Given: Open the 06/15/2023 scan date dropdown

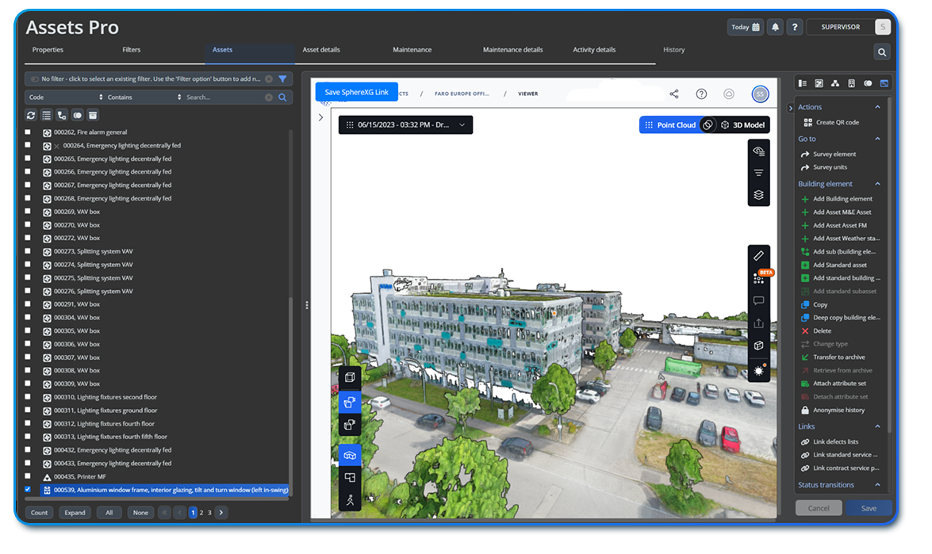Looking at the screenshot, I should click(x=405, y=124).
